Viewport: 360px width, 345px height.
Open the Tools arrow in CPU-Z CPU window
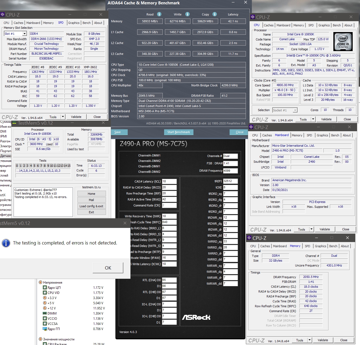(313, 119)
